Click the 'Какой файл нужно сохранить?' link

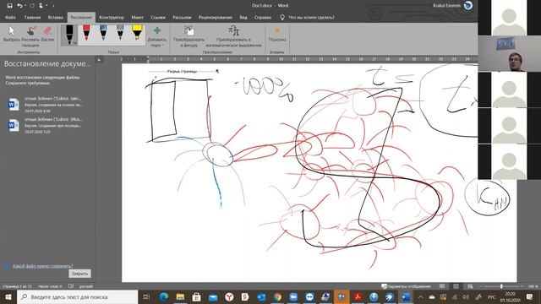point(43,266)
